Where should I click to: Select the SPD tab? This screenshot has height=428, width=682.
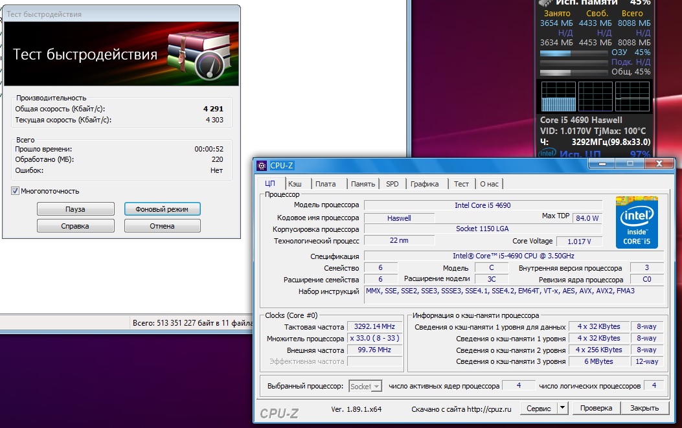tap(392, 184)
